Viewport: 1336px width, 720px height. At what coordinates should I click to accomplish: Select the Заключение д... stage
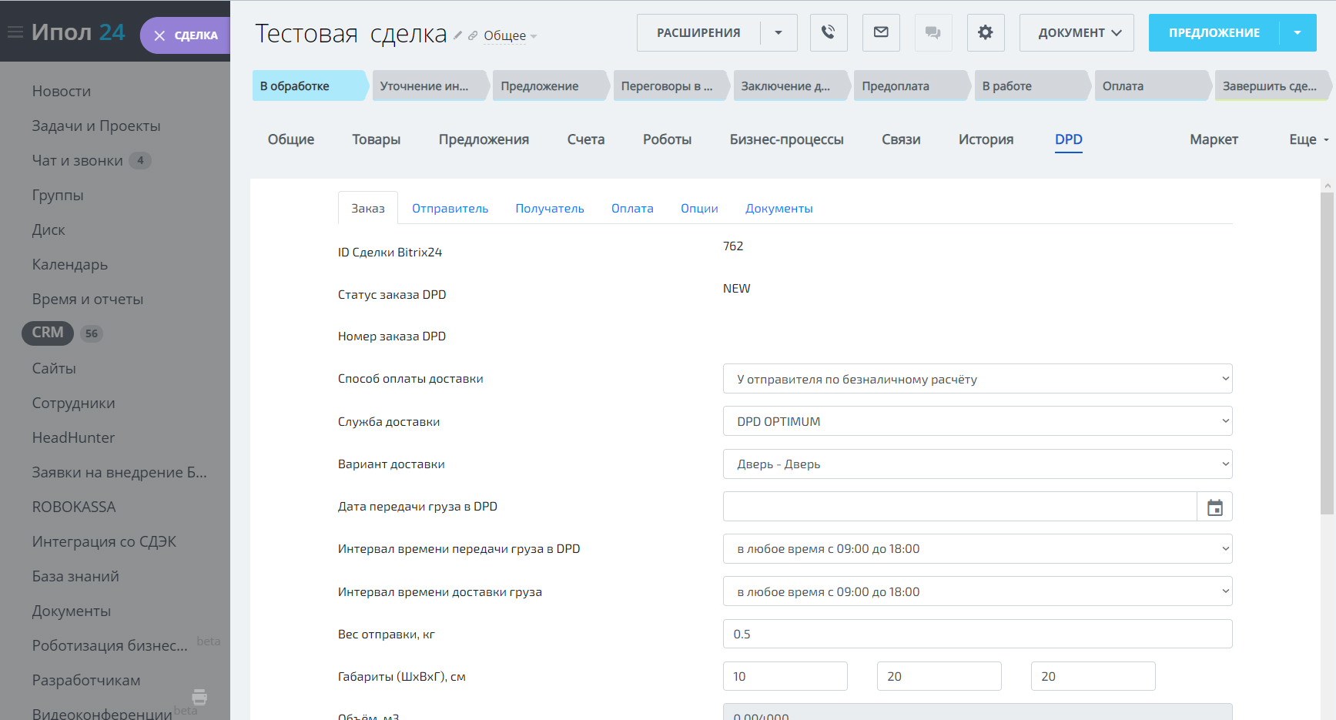coord(791,85)
